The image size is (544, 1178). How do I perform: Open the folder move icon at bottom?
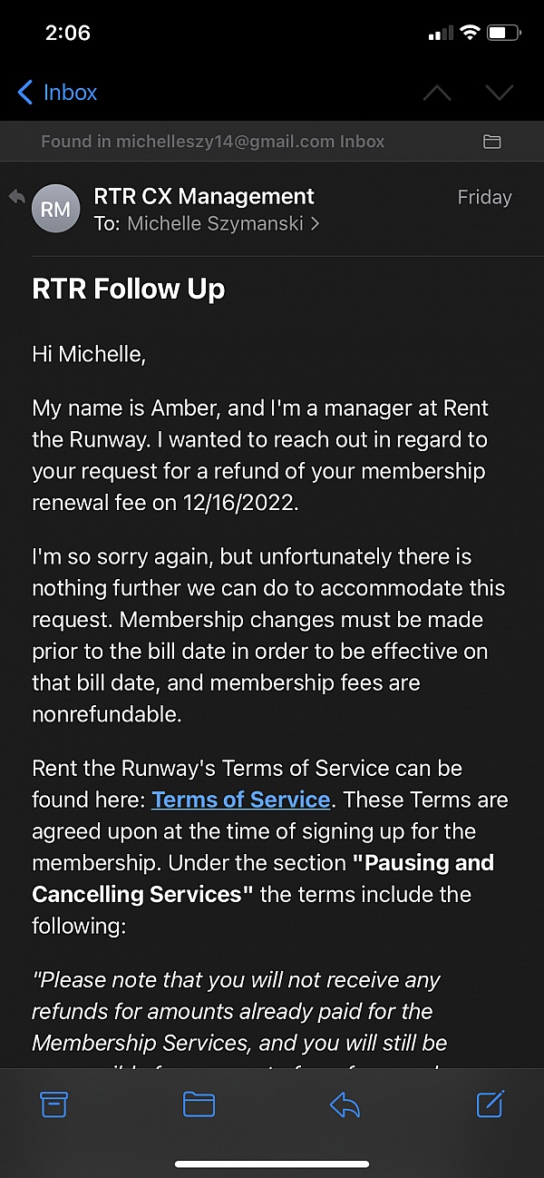click(199, 1104)
